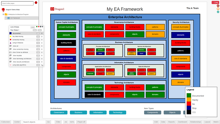Select radio circle on show ownership missing row
Screen dimensions: 220x124
click(x=42, y=49)
